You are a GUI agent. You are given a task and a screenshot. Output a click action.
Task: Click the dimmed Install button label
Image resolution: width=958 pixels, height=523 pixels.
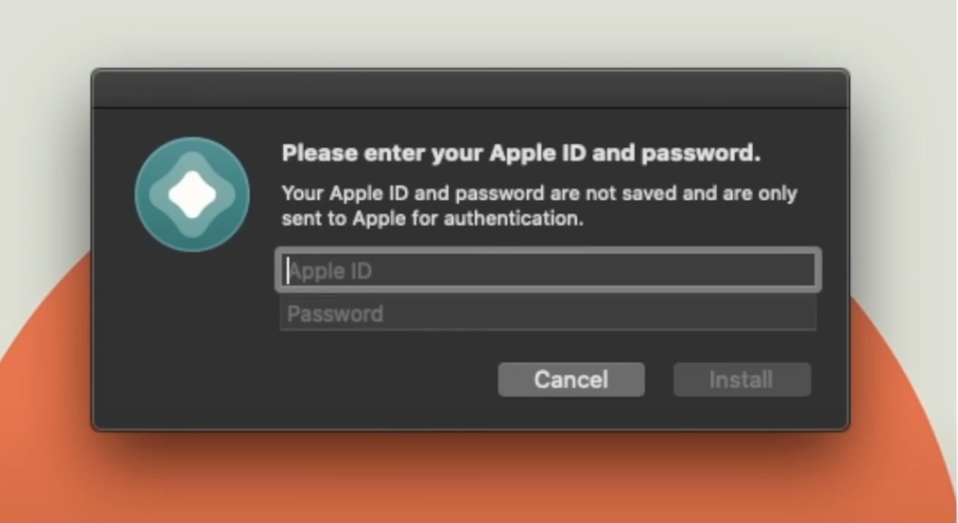pyautogui.click(x=741, y=379)
